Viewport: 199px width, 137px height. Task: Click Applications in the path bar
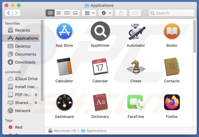94,131
